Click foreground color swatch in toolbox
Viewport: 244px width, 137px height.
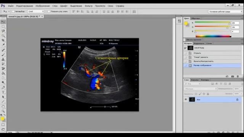(2, 119)
